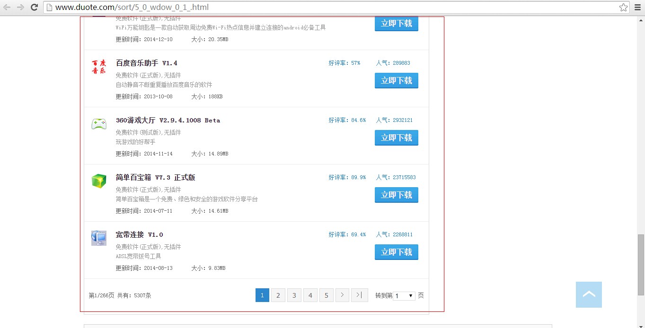Click the back-to-top arrow icon
645x328 pixels.
[588, 294]
